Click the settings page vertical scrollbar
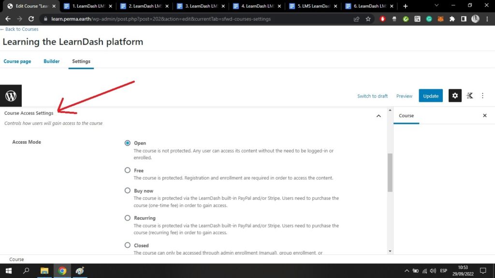This screenshot has height=278, width=495. tap(390, 173)
